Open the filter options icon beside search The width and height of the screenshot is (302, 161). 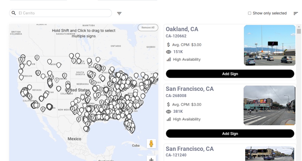(x=119, y=13)
